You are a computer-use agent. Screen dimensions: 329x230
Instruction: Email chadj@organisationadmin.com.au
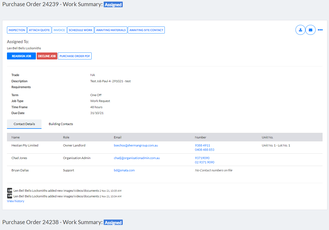tap(137, 158)
